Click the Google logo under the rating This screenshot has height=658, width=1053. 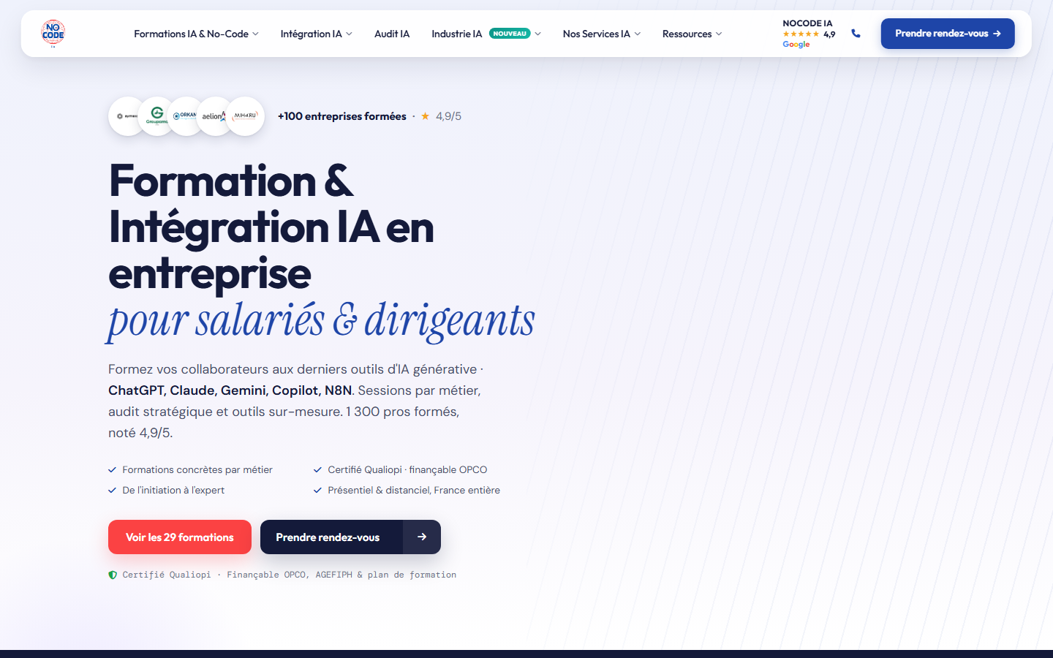796,45
